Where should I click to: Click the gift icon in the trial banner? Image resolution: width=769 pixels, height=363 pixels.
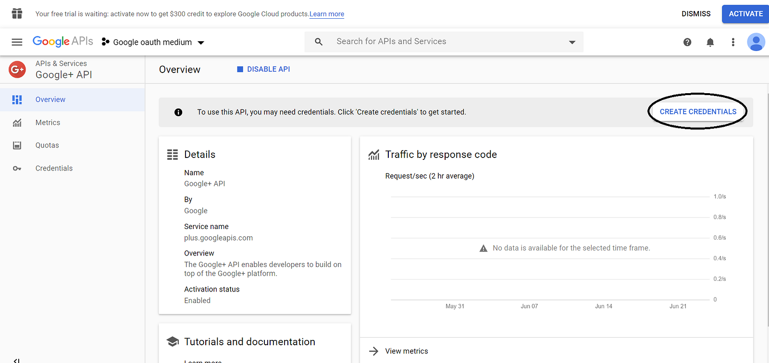coord(17,13)
